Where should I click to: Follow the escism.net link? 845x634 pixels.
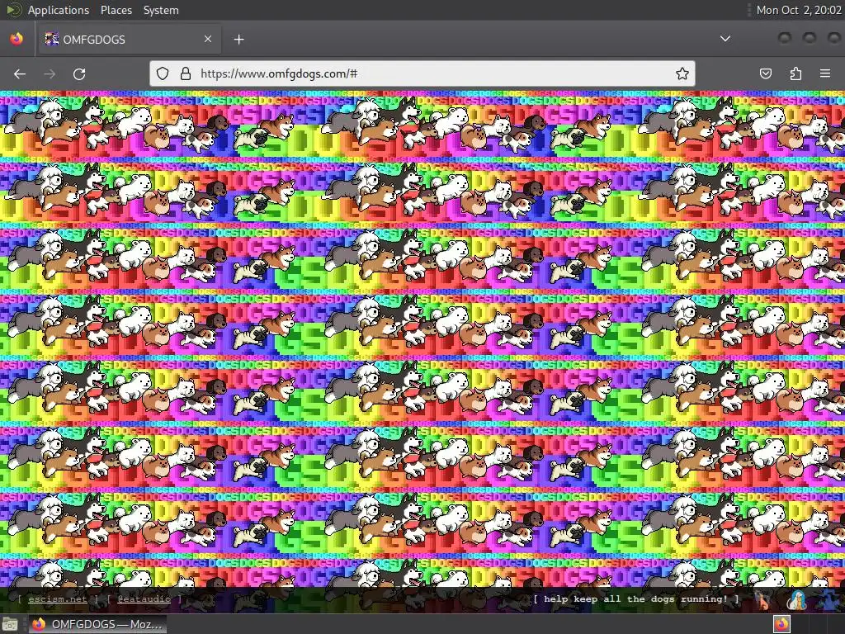[58, 599]
